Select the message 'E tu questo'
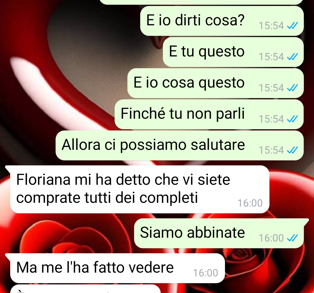The height and width of the screenshot is (293, 314). click(233, 52)
